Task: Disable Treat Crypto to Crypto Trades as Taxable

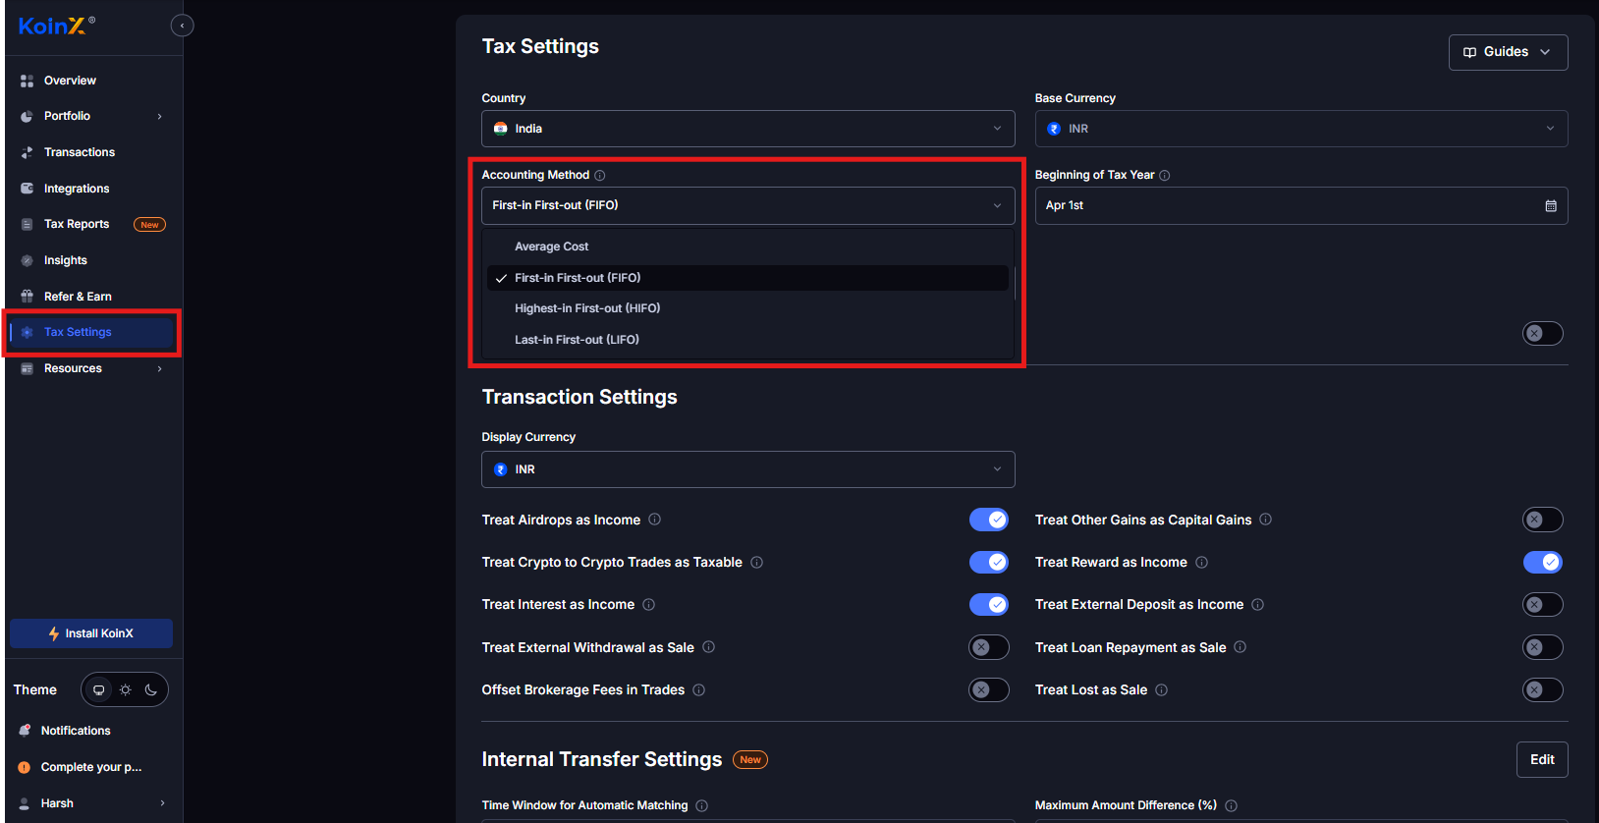Action: tap(989, 562)
